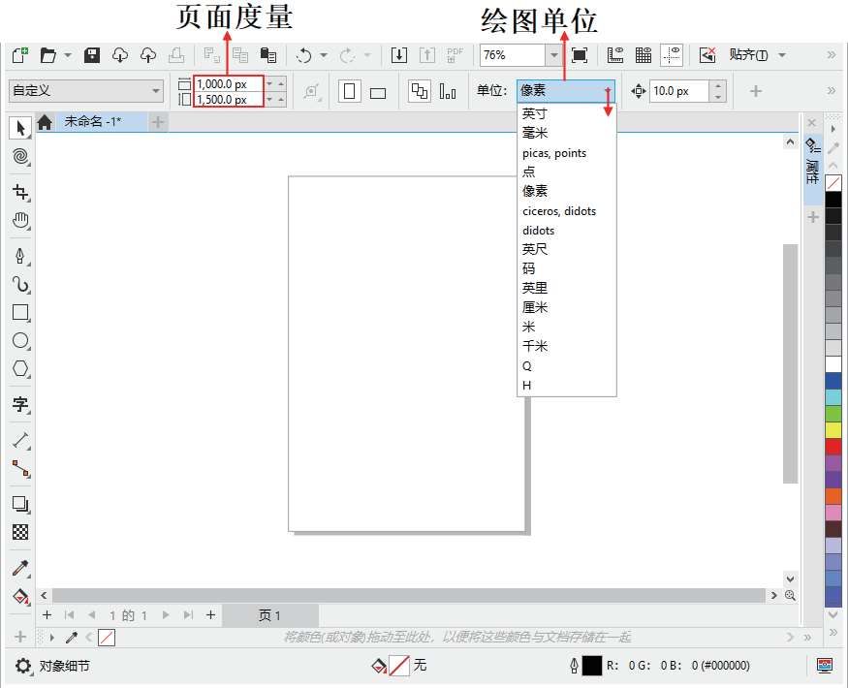Select the Drop Shadow tool
Screen dimensions: 848x688
pyautogui.click(x=20, y=504)
